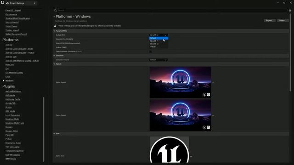Click the settings search input field
The image size is (294, 165).
click(x=170, y=11)
